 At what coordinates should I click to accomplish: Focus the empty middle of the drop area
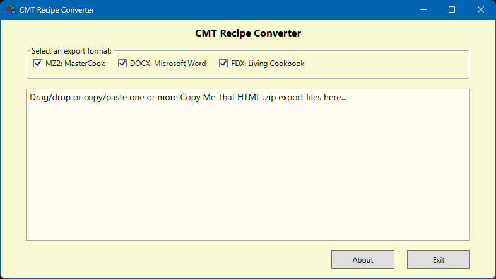[248, 170]
